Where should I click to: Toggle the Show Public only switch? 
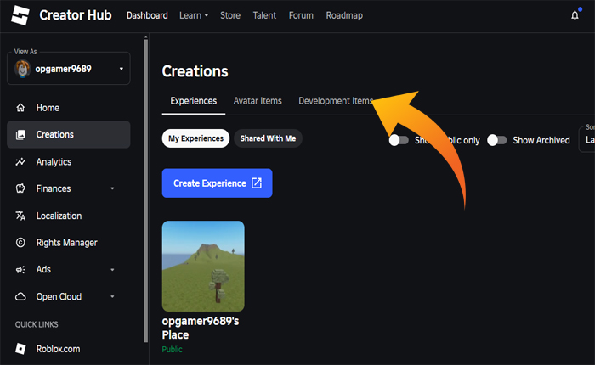(399, 140)
